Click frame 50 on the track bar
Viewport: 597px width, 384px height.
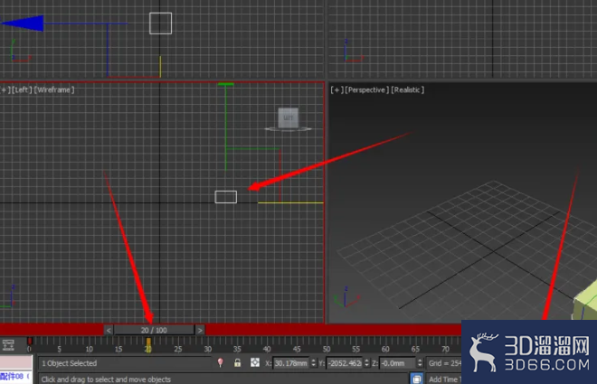click(x=327, y=349)
